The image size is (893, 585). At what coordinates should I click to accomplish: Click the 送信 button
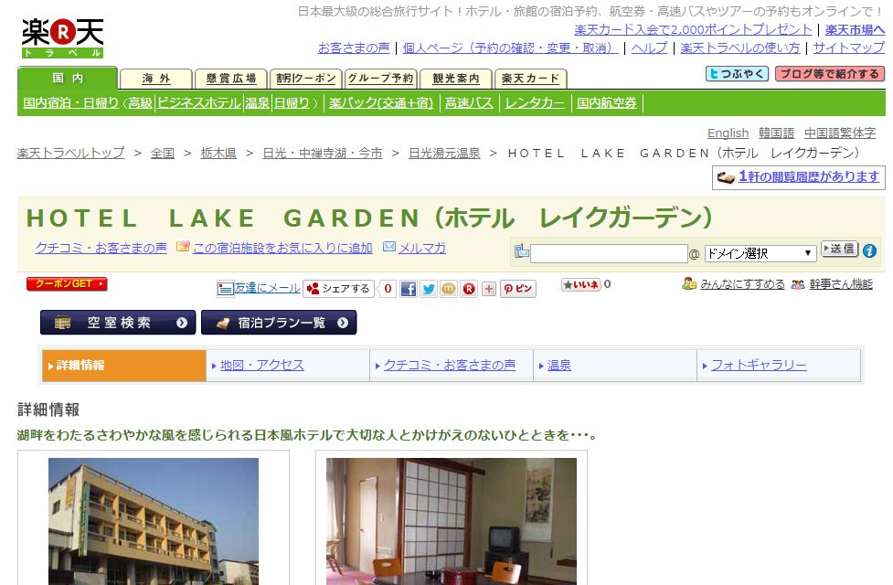click(x=839, y=249)
